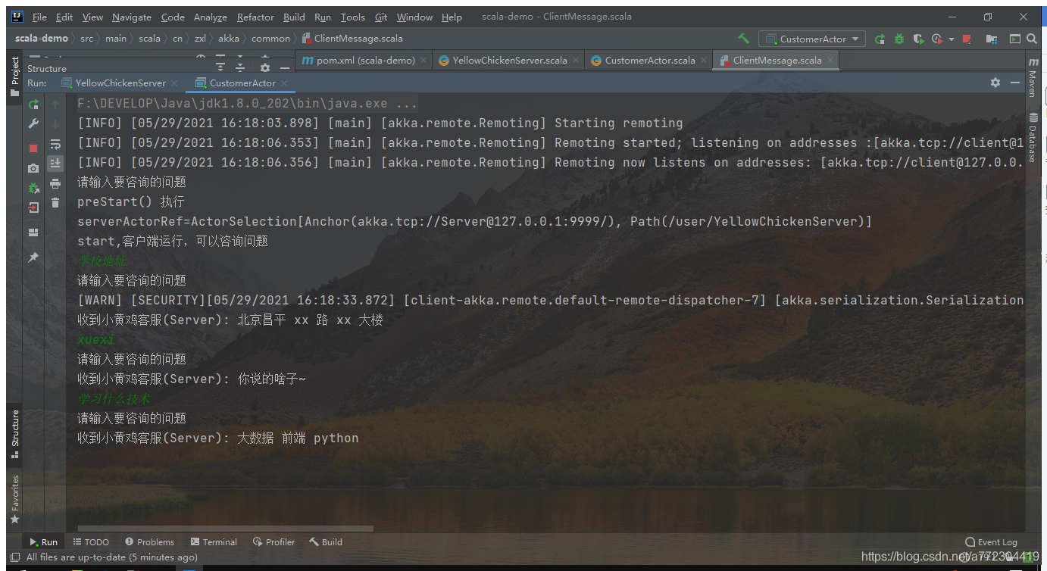Click the green bug icon in the Run sidebar
Image resolution: width=1047 pixels, height=571 pixels.
point(33,188)
